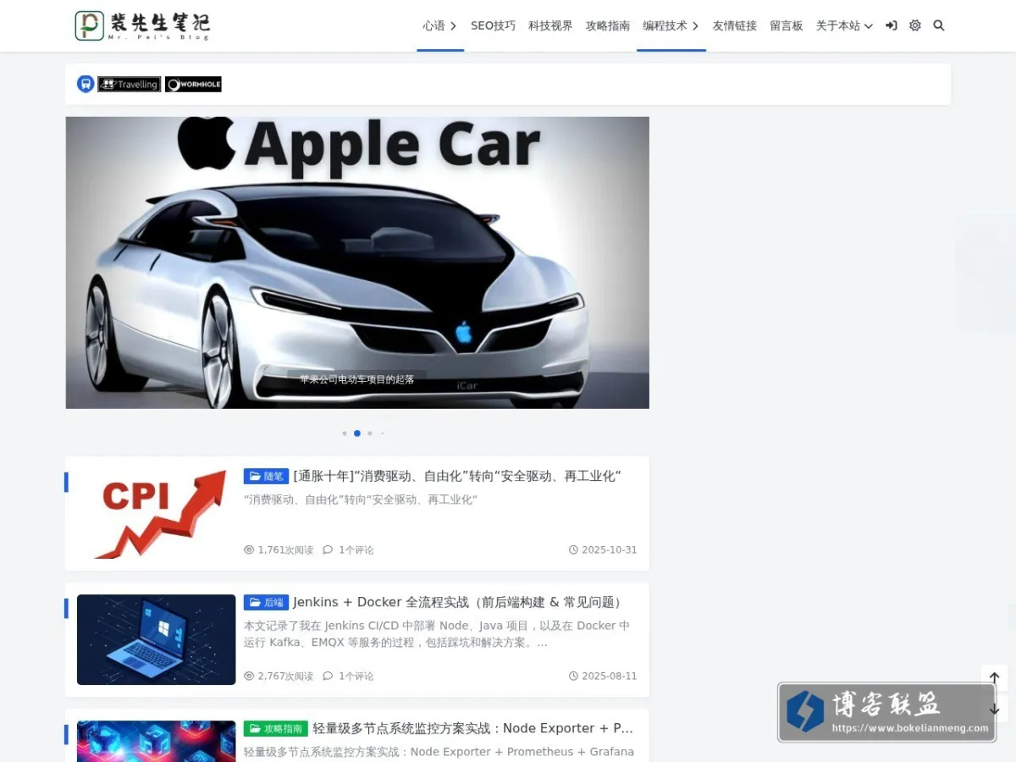
Task: Click the 2,767次阅读 count
Action: [x=285, y=676]
